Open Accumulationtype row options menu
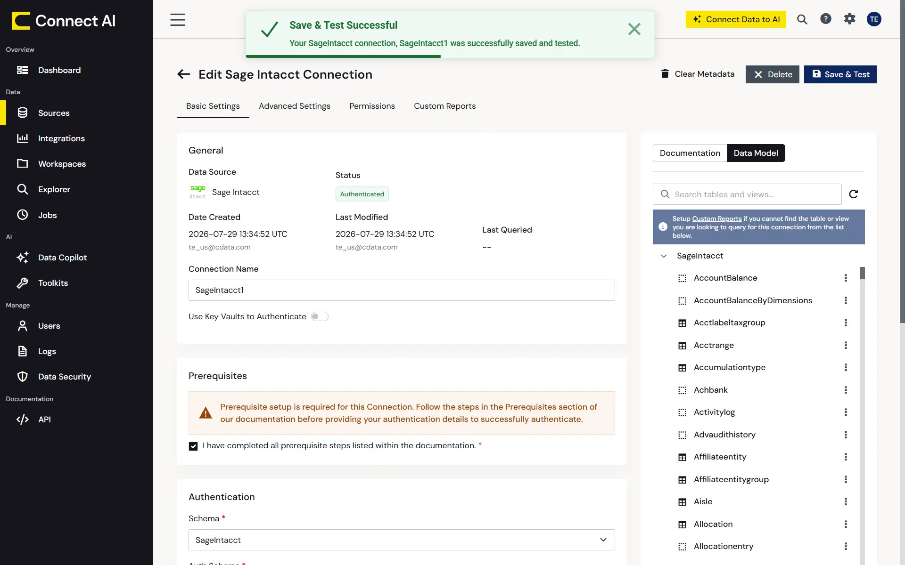The width and height of the screenshot is (905, 565). coord(846,367)
